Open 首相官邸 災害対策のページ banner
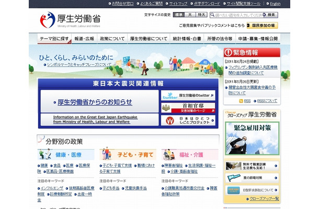Viewport: 319px width, 209px height. point(188,108)
